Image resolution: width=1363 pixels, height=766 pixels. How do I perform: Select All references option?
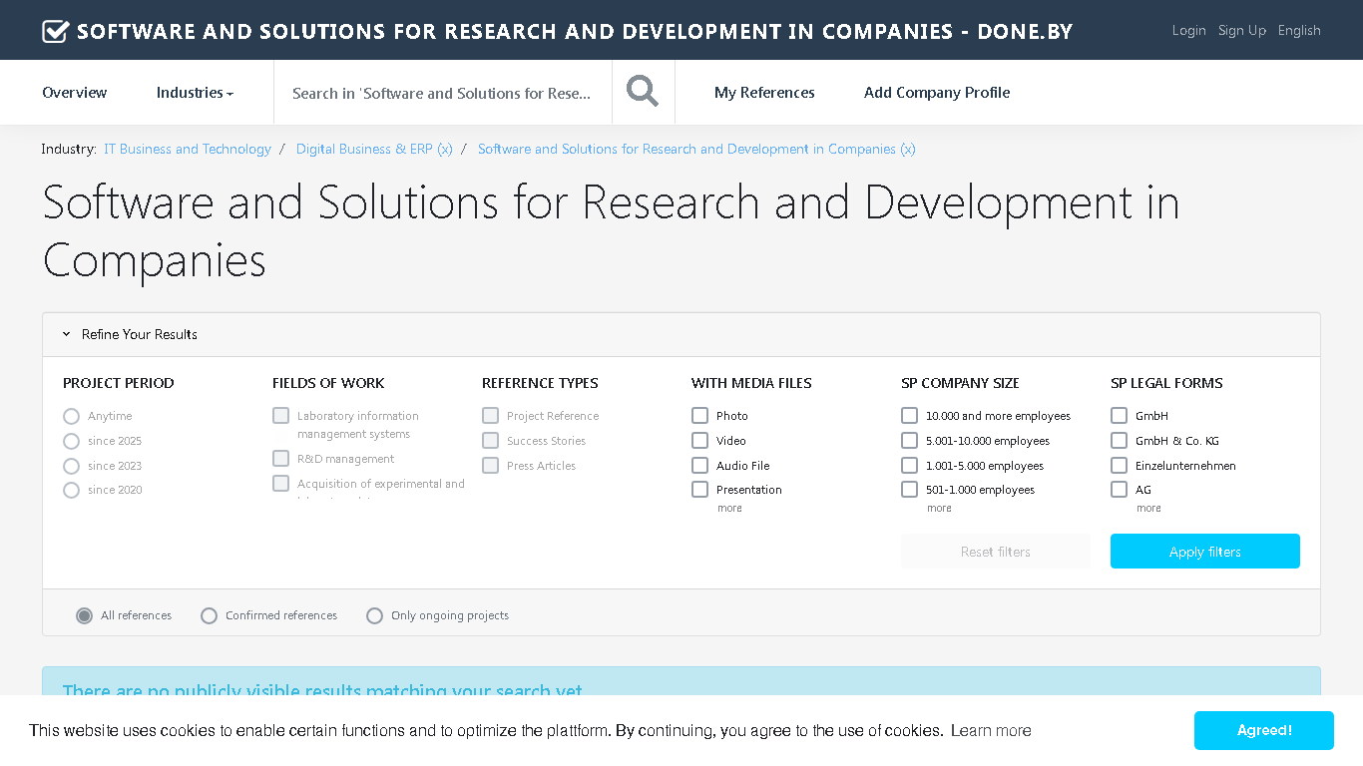pyautogui.click(x=85, y=616)
